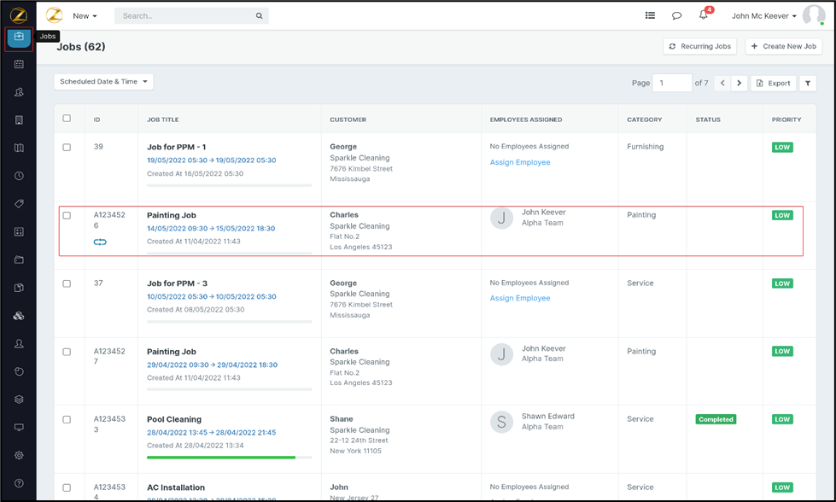836x502 pixels.
Task: Select the Pool Cleaning job checkbox
Action: click(67, 419)
